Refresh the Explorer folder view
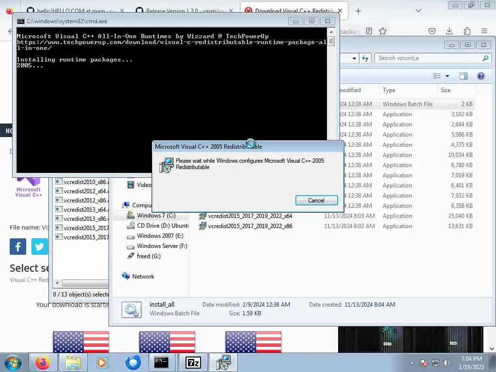This screenshot has width=496, height=372. pos(365,58)
